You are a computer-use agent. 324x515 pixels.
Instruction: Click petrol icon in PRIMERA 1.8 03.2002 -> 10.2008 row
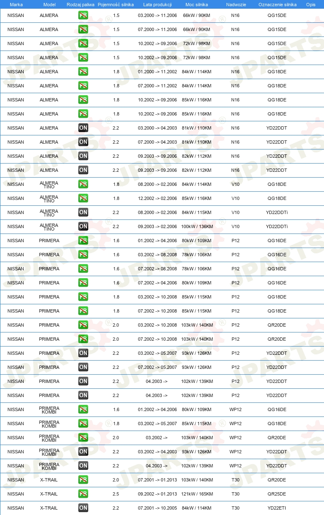tap(83, 297)
